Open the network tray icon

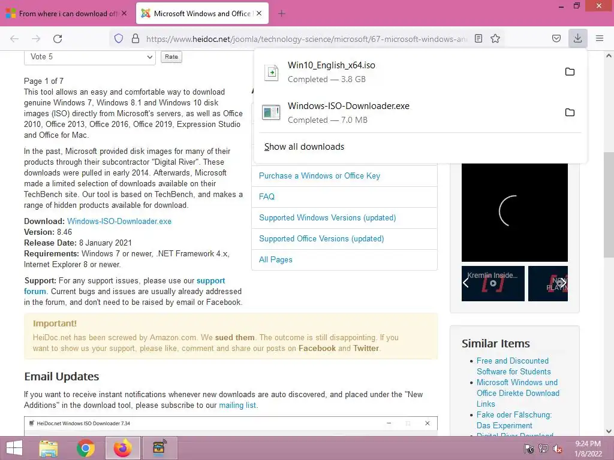pyautogui.click(x=543, y=449)
